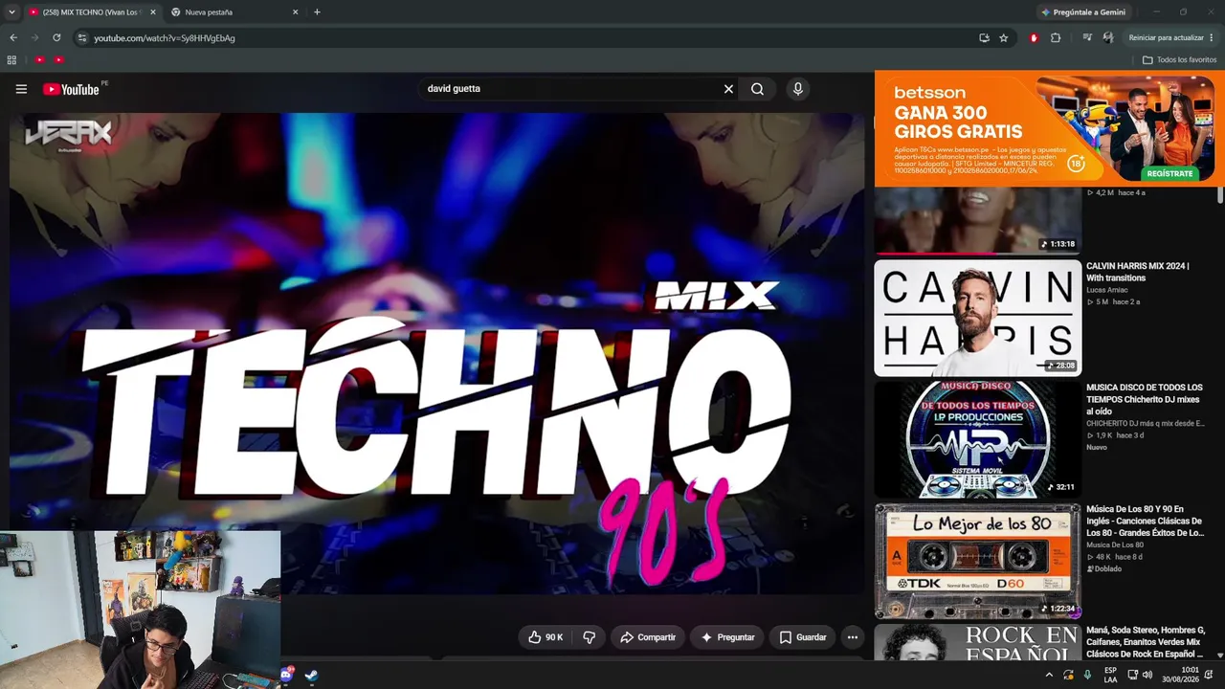Clear the david guetta search text

(x=728, y=89)
